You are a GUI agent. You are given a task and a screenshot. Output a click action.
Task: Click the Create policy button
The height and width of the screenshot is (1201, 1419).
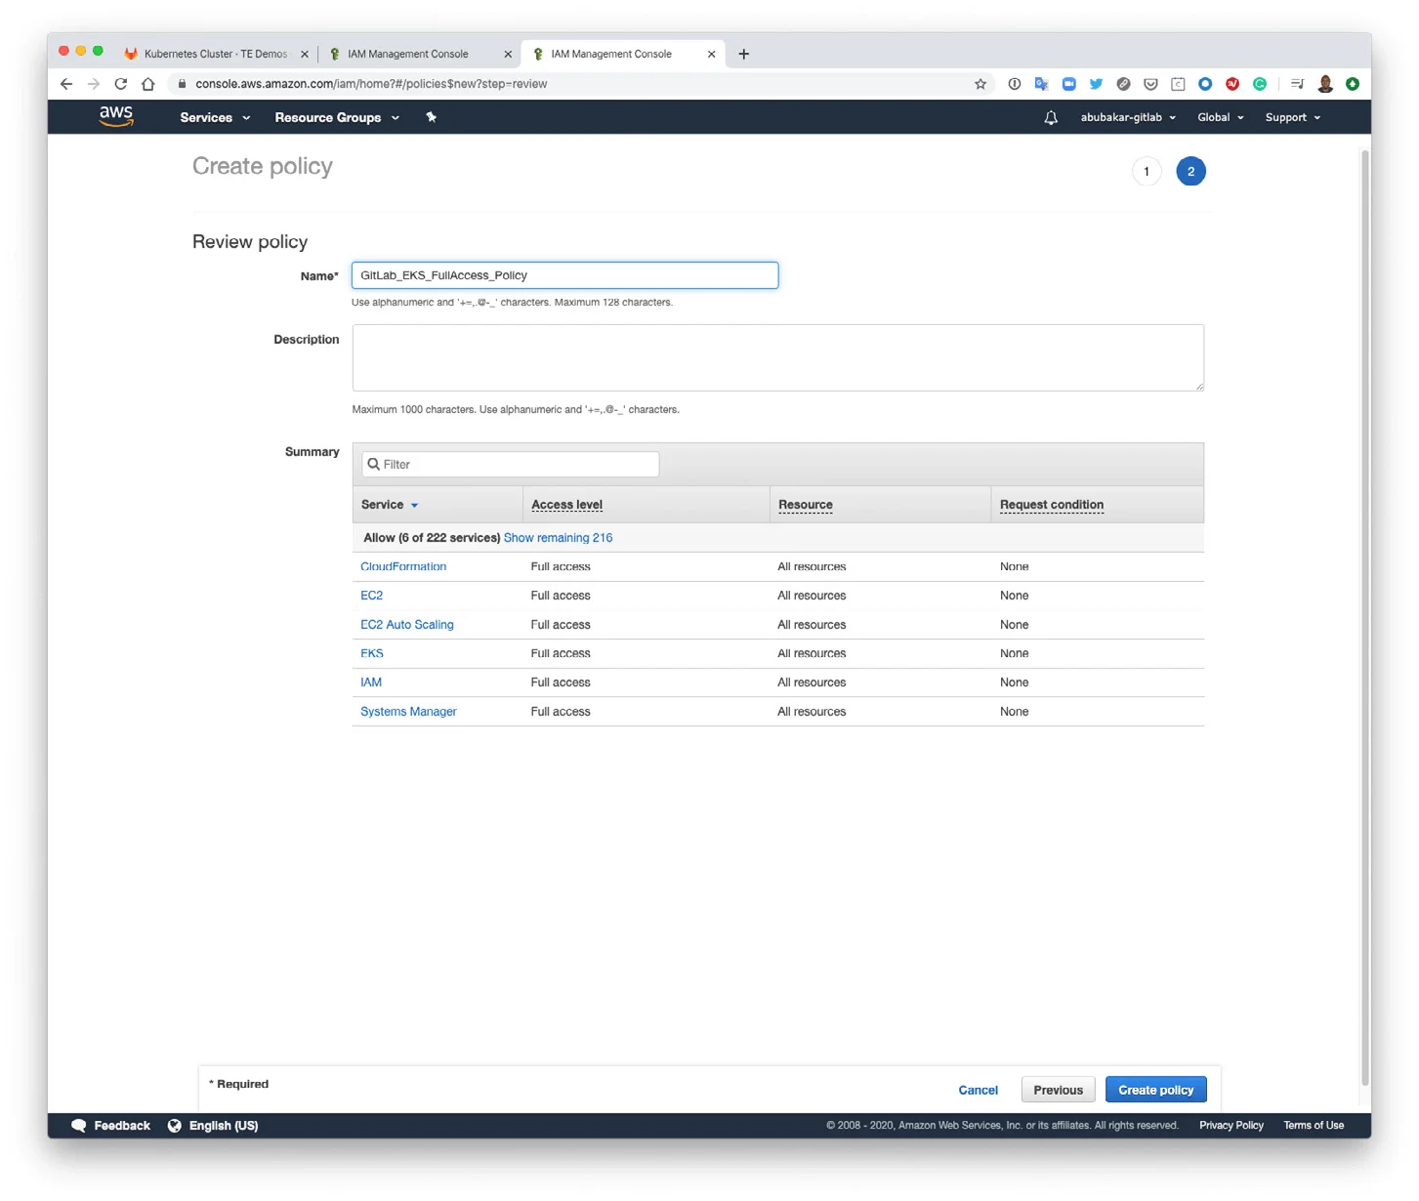click(1155, 1090)
